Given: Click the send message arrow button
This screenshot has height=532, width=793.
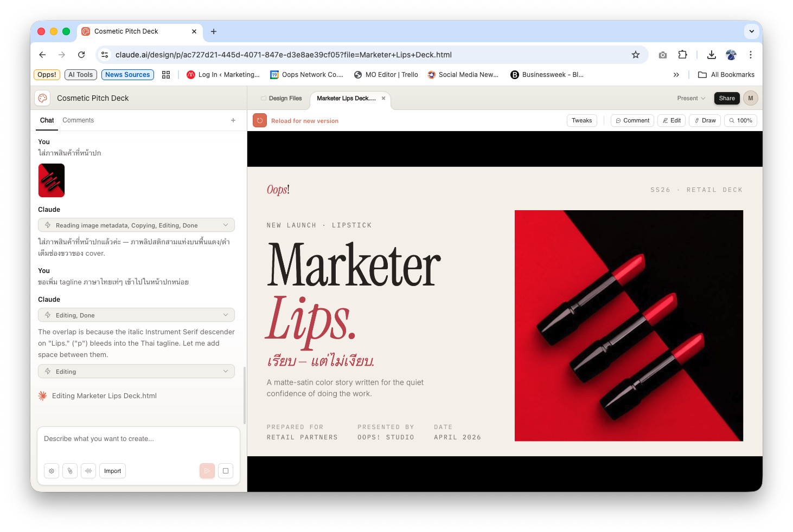Looking at the screenshot, I should point(207,471).
